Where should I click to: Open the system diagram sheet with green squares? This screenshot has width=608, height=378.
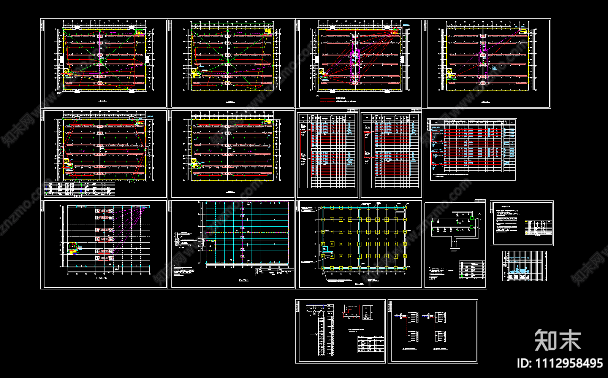click(455, 244)
